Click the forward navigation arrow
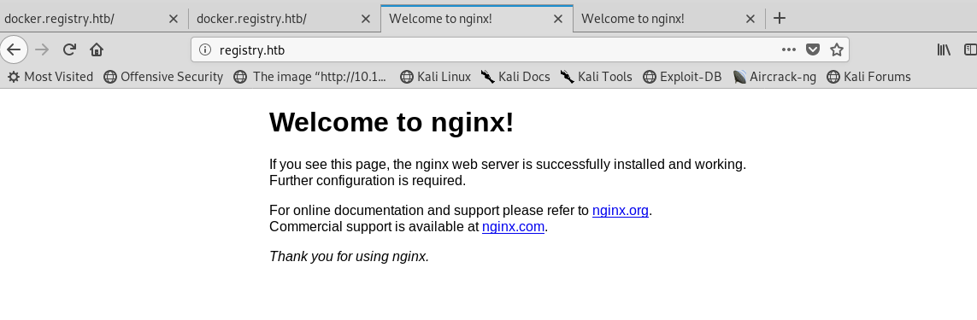The height and width of the screenshot is (320, 977). point(42,49)
